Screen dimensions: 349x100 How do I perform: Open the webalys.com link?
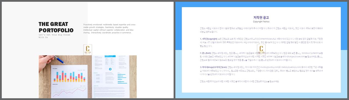[x=295, y=67]
